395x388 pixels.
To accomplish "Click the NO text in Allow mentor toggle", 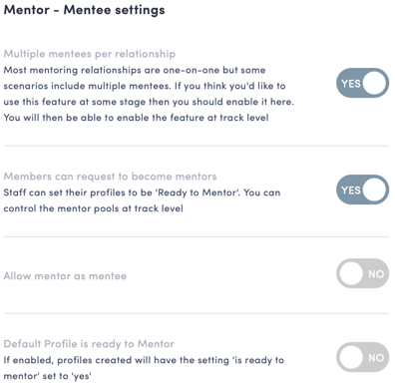I will pos(376,274).
